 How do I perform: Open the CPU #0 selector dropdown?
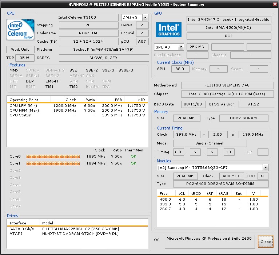(146, 18)
